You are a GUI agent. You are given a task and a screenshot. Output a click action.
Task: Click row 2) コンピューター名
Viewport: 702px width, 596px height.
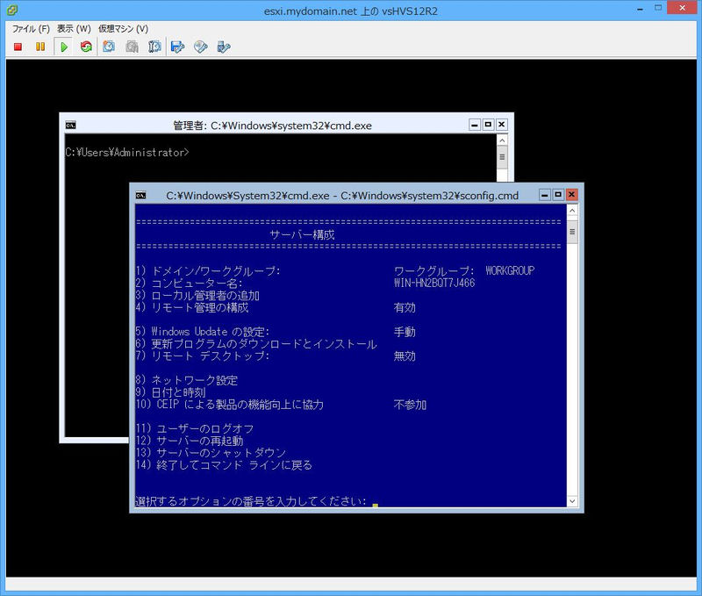click(189, 283)
